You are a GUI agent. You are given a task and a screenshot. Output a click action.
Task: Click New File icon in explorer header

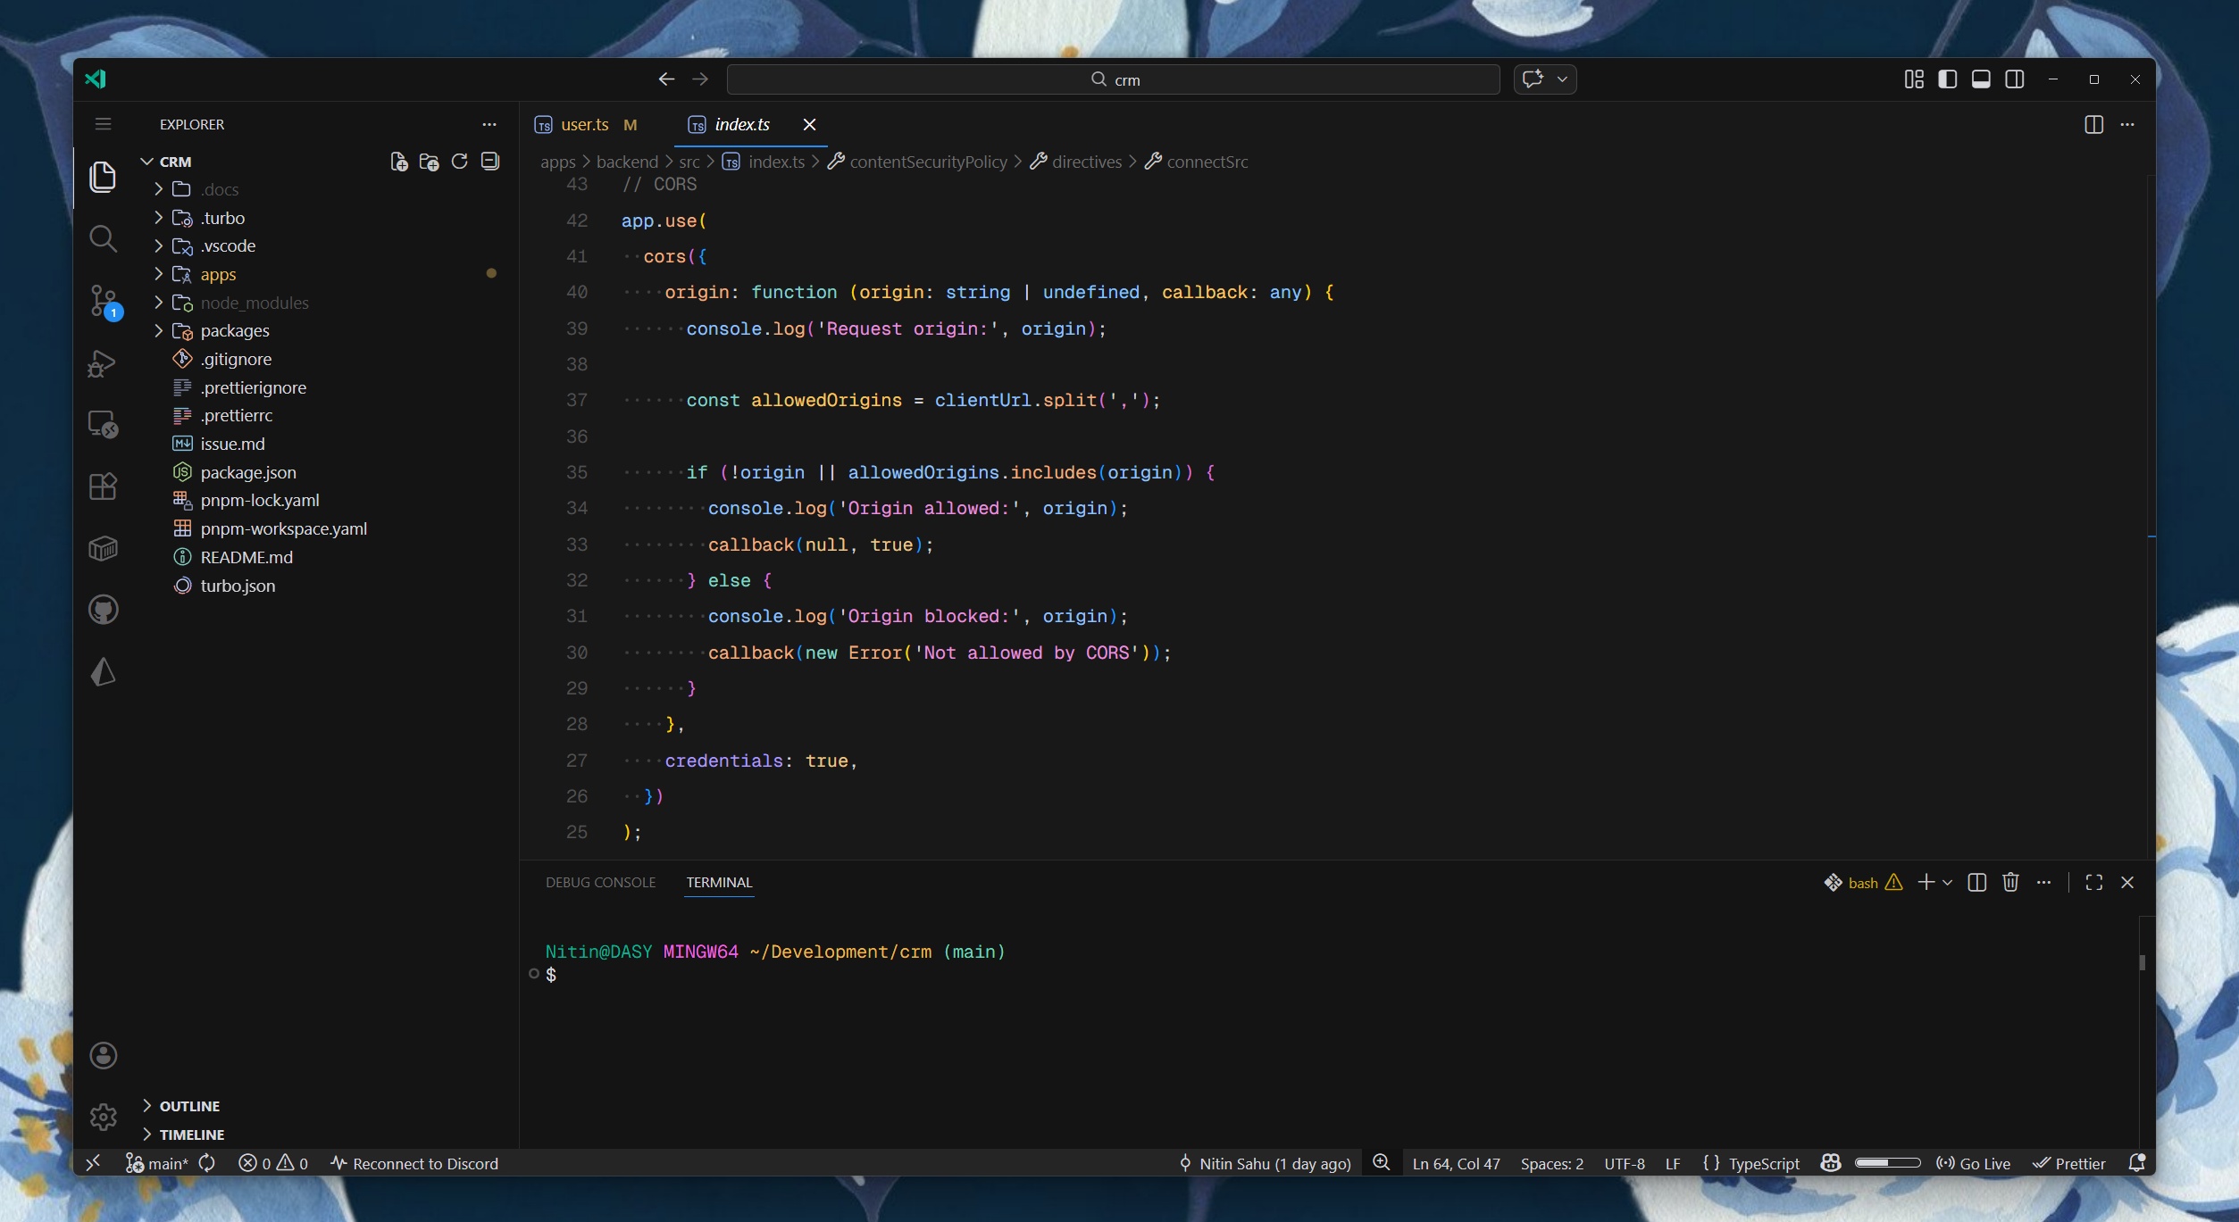[x=398, y=162]
